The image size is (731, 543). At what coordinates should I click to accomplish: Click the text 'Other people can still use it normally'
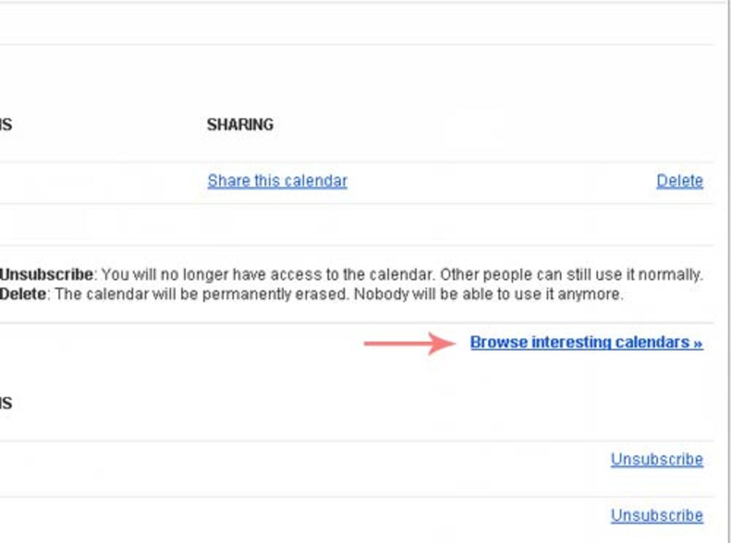pyautogui.click(x=571, y=274)
